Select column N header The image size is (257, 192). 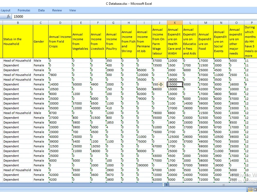(x=221, y=23)
